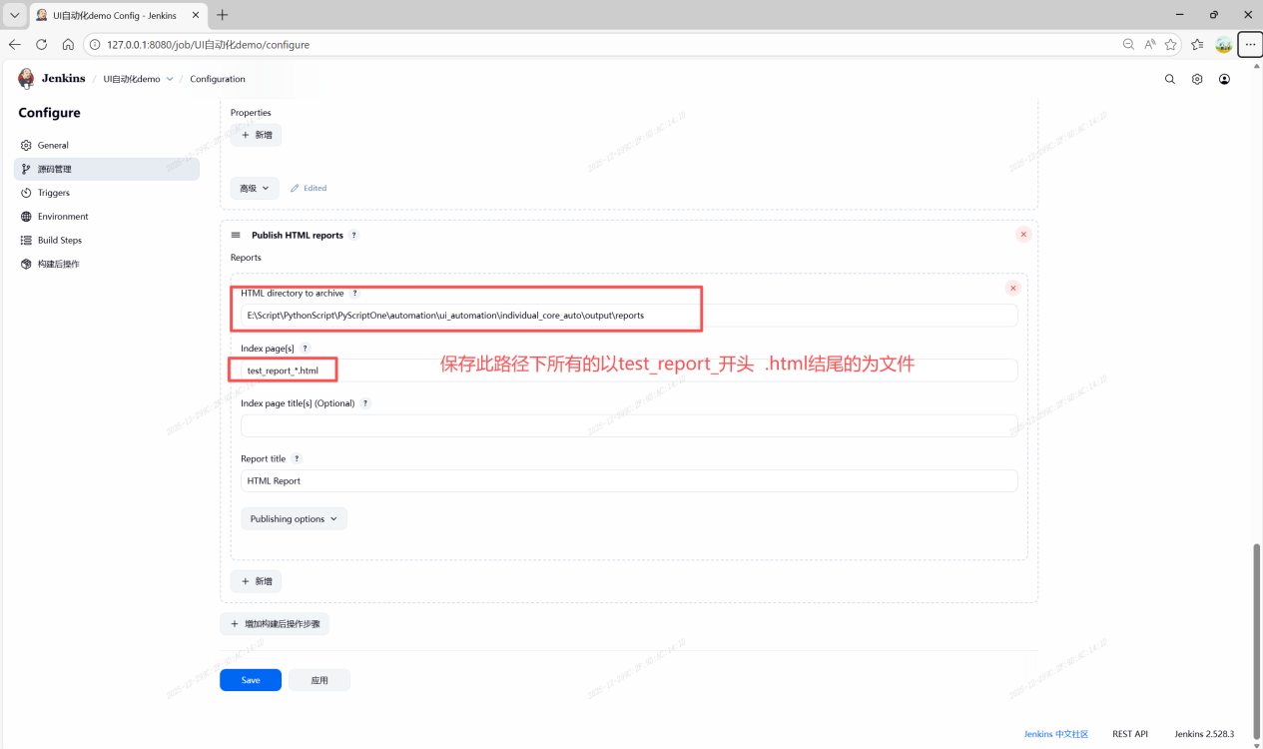The image size is (1263, 749).
Task: Add page to favorites star
Action: tap(1170, 45)
